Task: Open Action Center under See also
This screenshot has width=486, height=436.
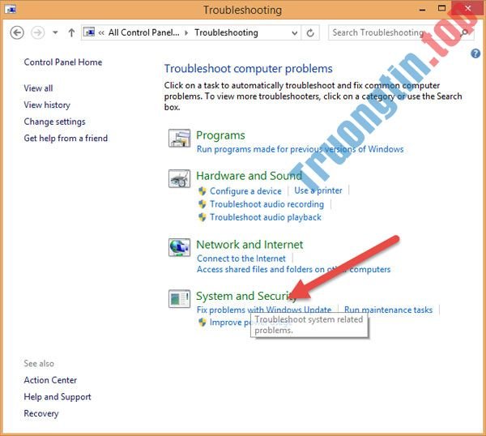Action: tap(50, 380)
